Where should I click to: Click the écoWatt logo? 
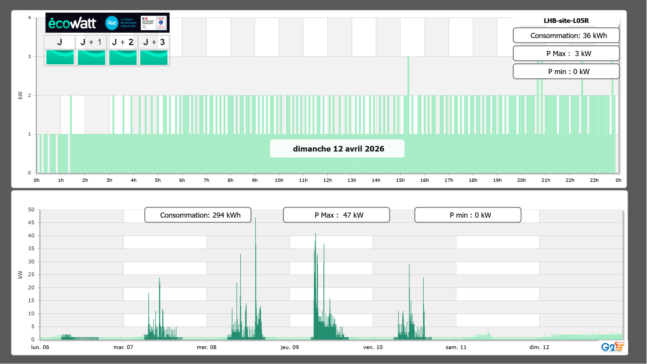pos(72,23)
